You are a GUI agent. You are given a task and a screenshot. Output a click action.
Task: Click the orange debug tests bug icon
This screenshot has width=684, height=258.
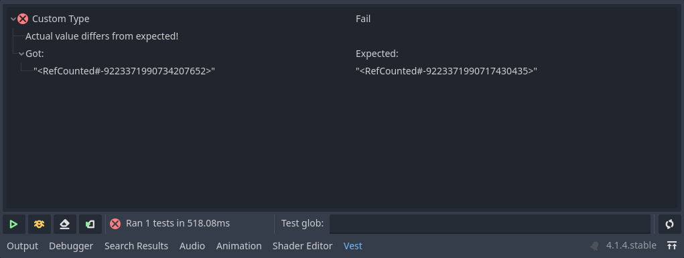click(40, 224)
